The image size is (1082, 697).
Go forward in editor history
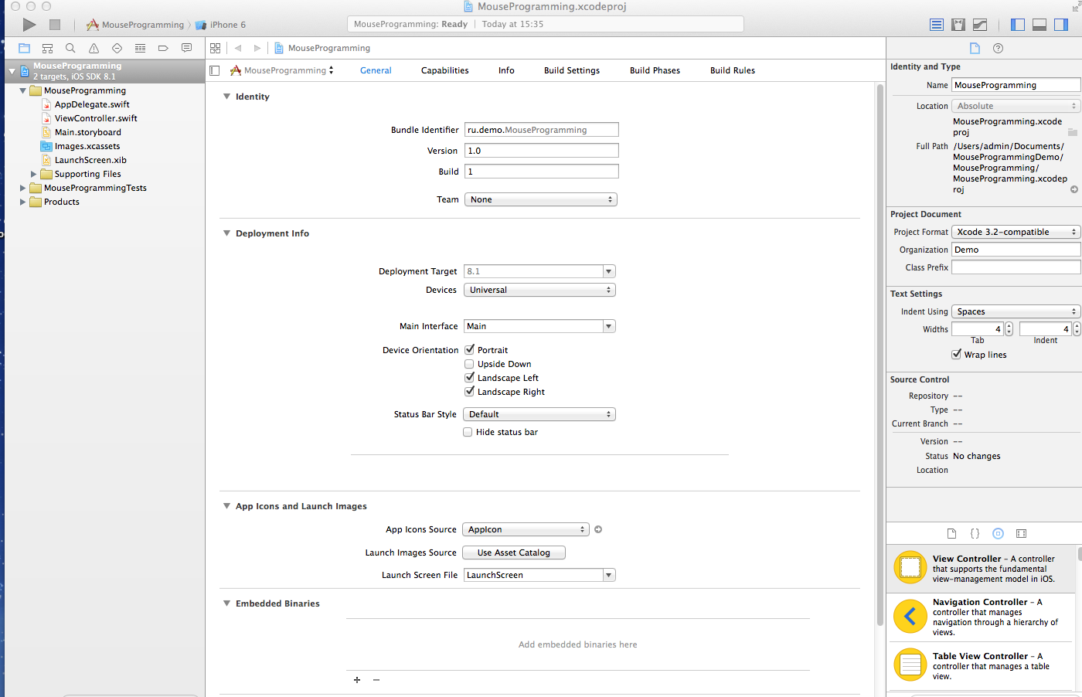coord(257,48)
